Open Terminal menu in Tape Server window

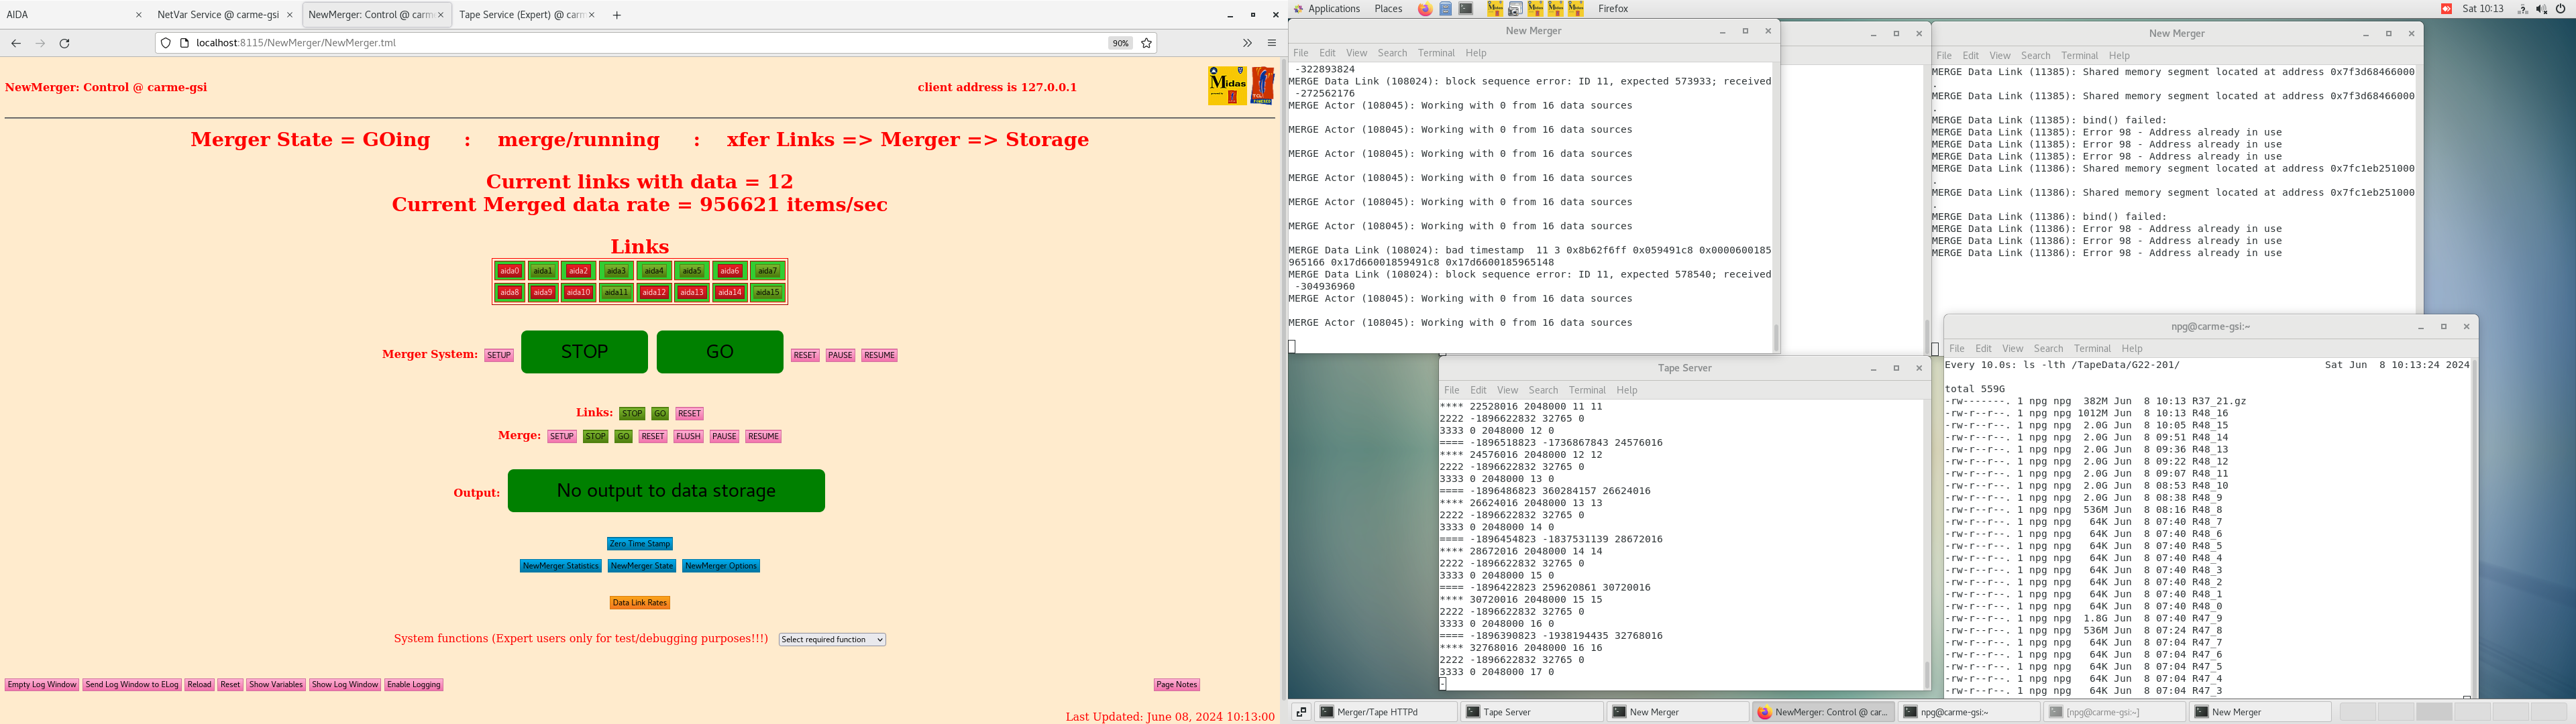[x=1586, y=390]
